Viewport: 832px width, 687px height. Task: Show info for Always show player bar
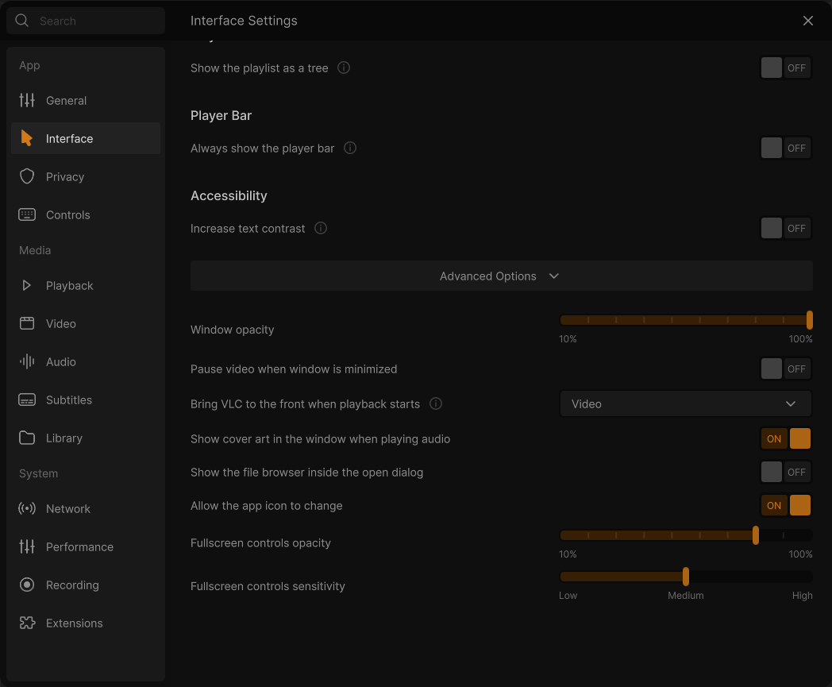tap(350, 148)
